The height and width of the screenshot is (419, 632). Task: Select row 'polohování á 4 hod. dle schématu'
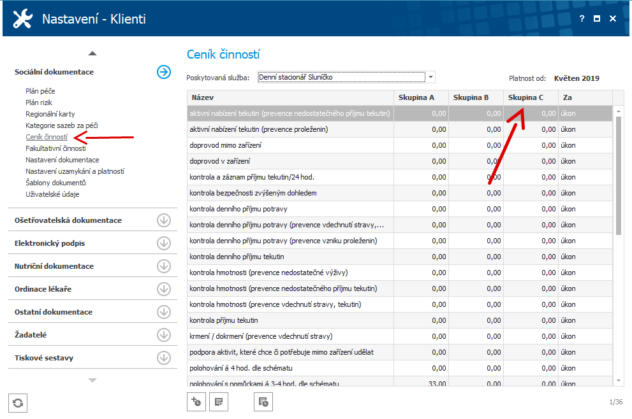point(400,368)
